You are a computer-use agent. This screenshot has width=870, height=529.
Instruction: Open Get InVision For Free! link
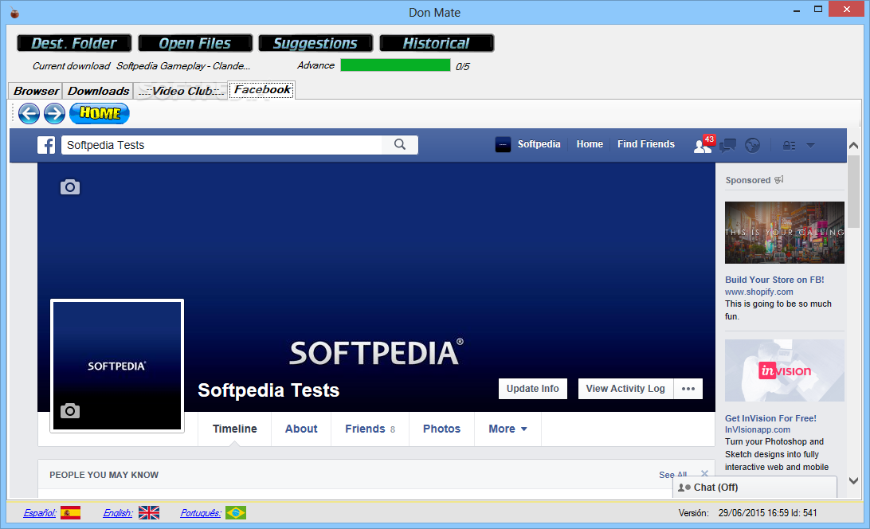[x=770, y=418]
